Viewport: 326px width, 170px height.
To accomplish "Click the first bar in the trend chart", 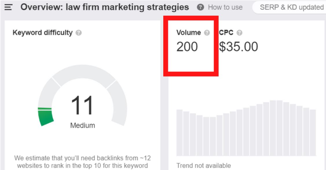I will click(180, 132).
